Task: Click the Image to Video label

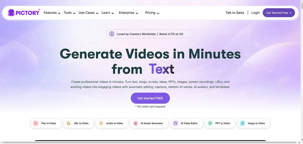Action: coord(256,123)
